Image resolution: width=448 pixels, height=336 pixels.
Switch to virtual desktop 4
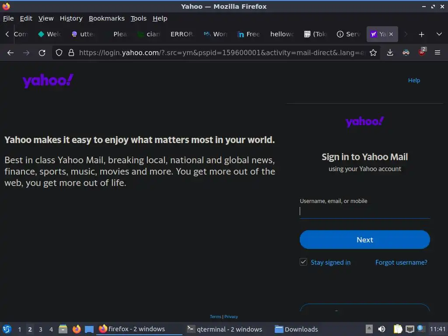click(51, 329)
